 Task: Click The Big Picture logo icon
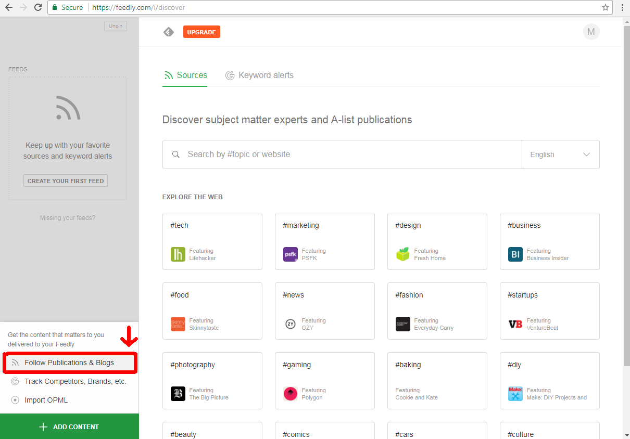[178, 394]
